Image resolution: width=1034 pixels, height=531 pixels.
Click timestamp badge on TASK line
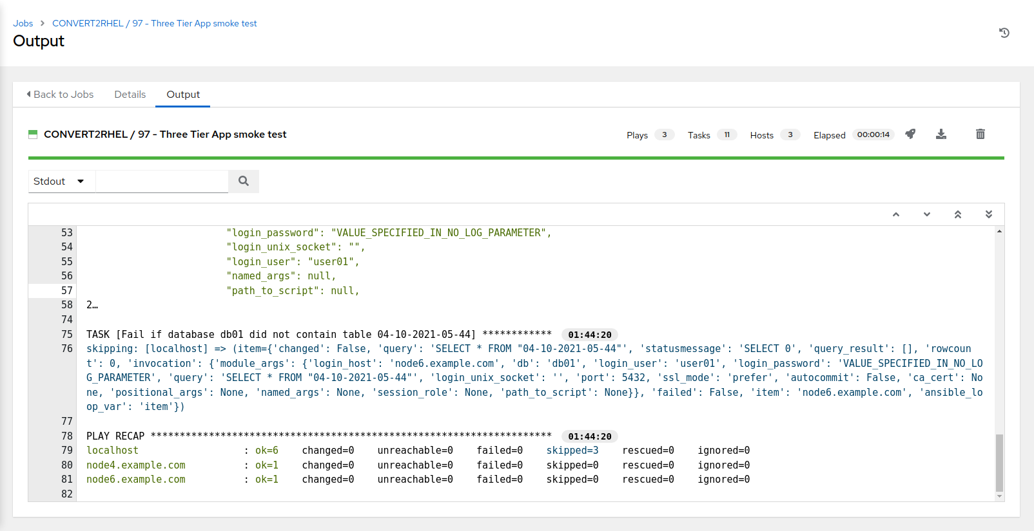pos(590,335)
